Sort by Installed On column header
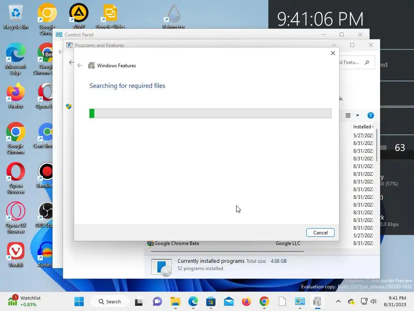The width and height of the screenshot is (414, 311). (363, 127)
